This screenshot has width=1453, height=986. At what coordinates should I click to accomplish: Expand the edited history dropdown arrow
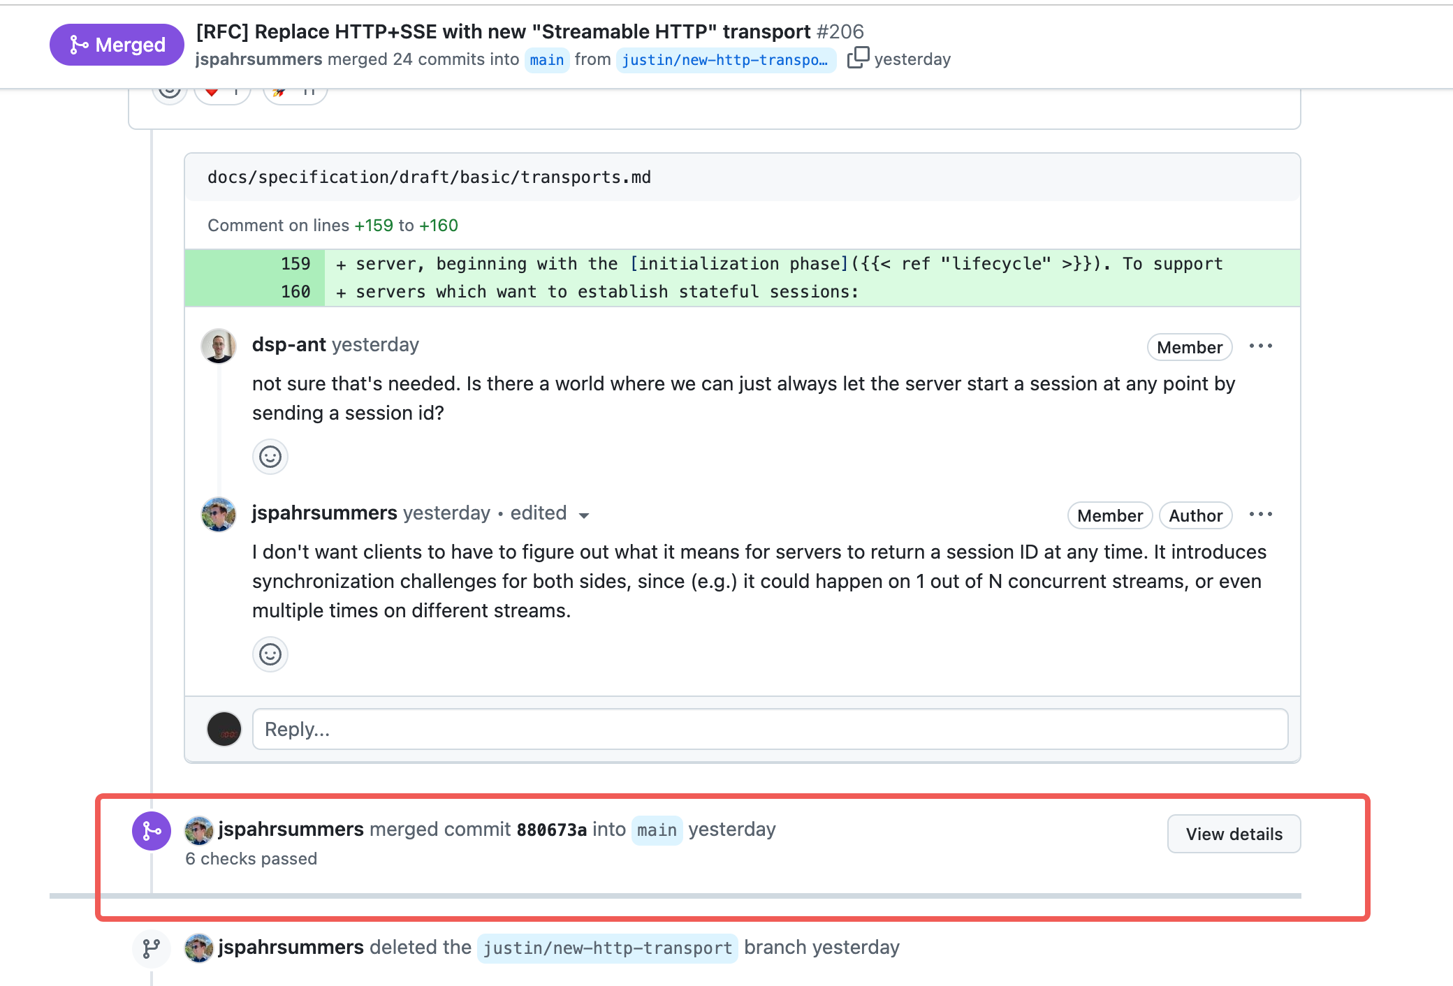click(x=584, y=515)
